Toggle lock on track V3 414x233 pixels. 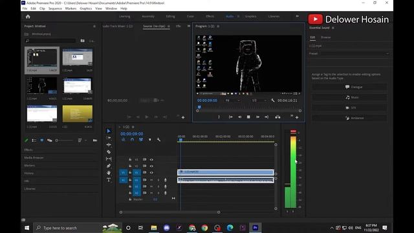point(130,160)
